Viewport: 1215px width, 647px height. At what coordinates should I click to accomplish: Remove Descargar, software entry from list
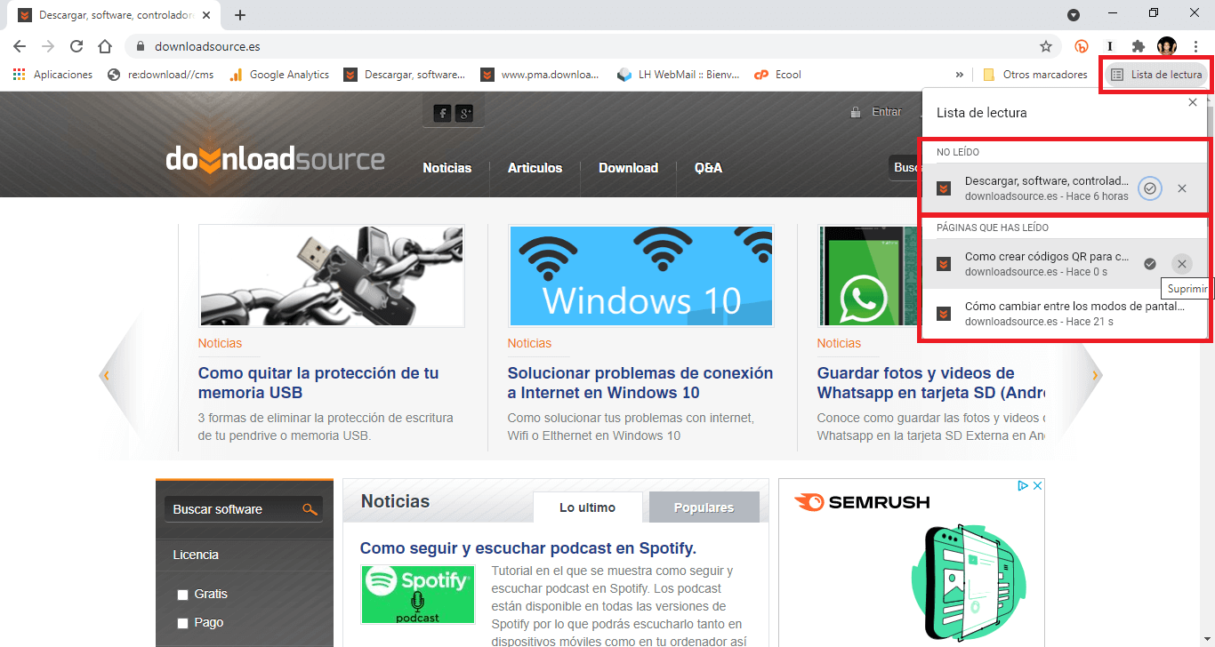[x=1181, y=188]
